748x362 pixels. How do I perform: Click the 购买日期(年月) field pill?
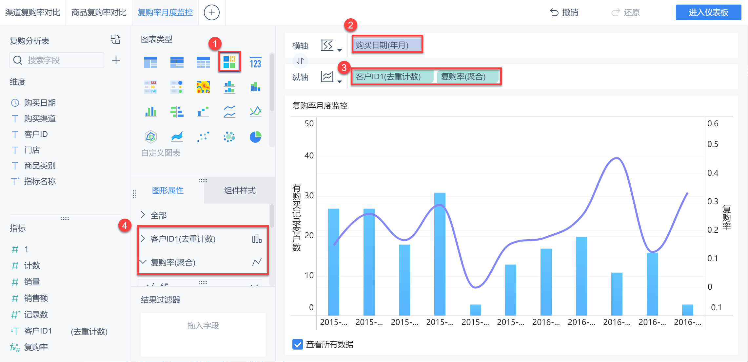click(x=387, y=45)
